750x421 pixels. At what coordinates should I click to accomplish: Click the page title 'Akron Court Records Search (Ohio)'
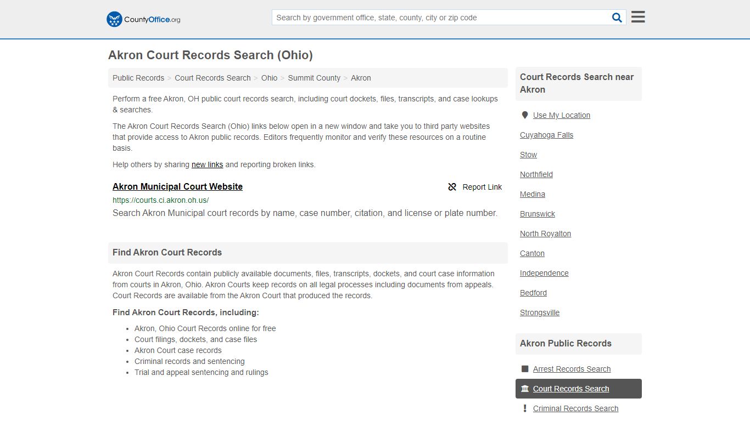[210, 55]
